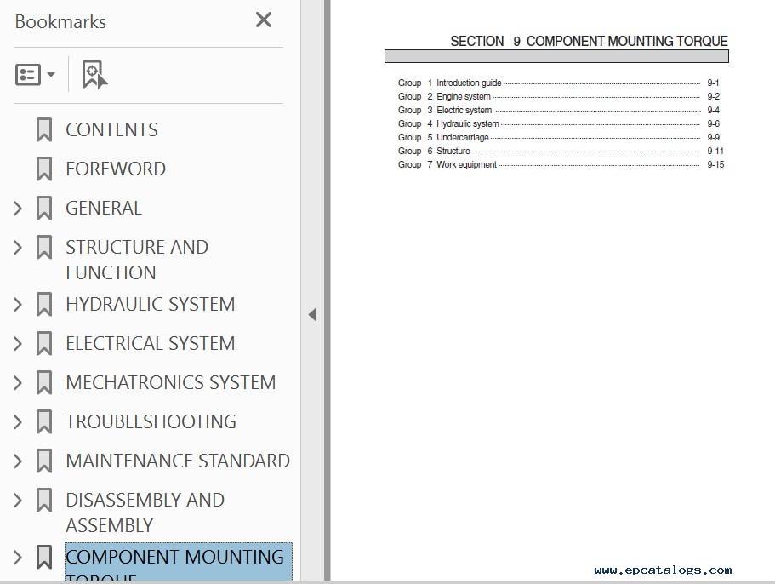Open the ELECTRICAL SYSTEM bookmark

tap(151, 343)
